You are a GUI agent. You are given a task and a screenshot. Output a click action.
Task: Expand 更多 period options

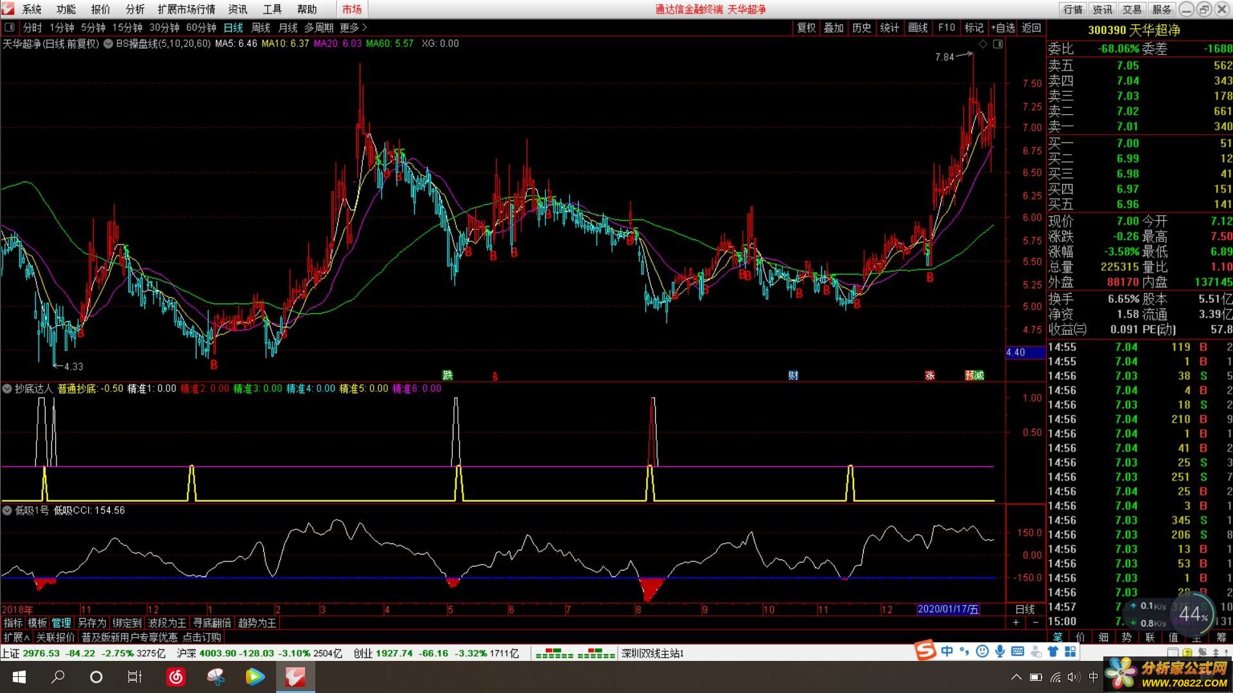click(353, 28)
